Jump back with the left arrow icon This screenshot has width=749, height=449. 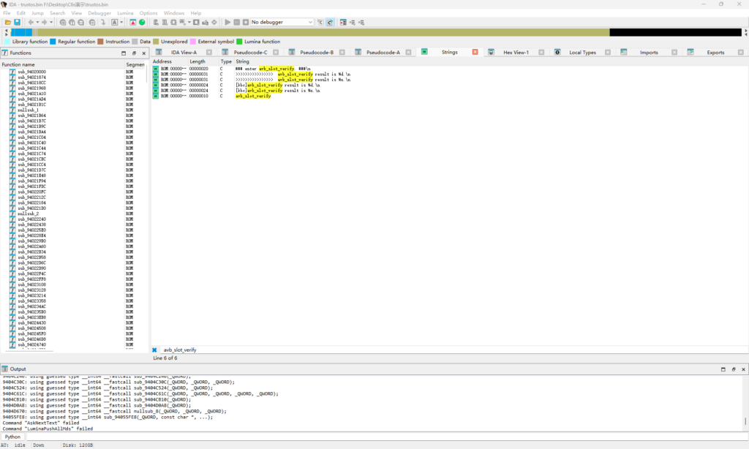coord(30,23)
